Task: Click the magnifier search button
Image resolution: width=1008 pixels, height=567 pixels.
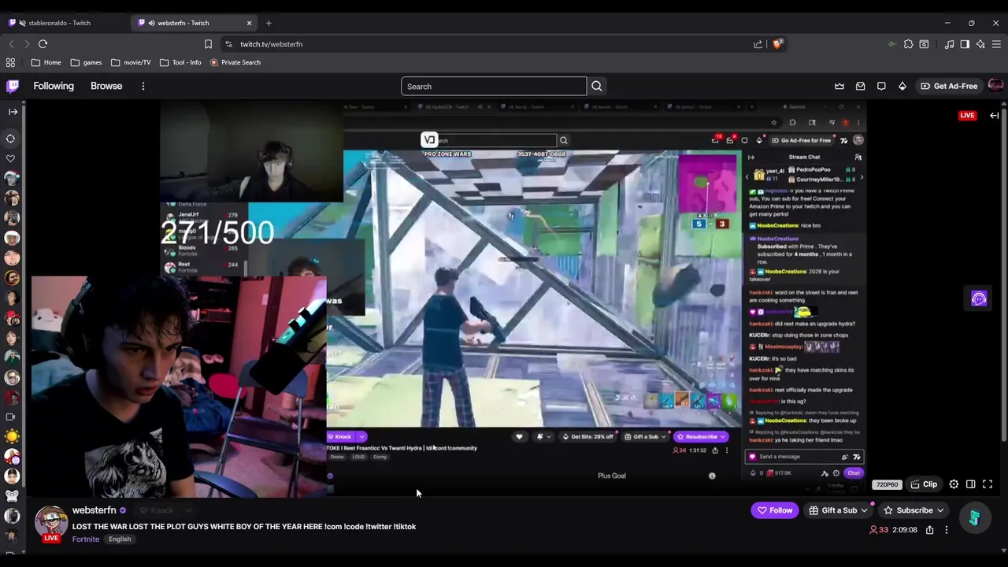Action: (x=597, y=86)
